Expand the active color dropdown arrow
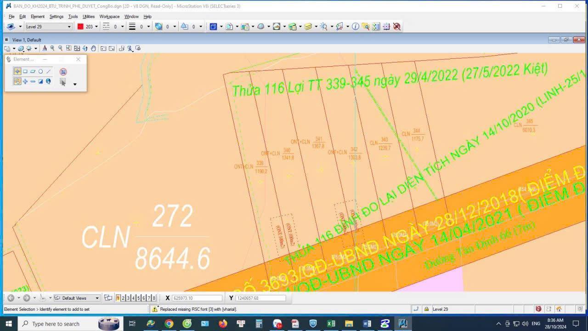This screenshot has height=331, width=588. coord(96,27)
